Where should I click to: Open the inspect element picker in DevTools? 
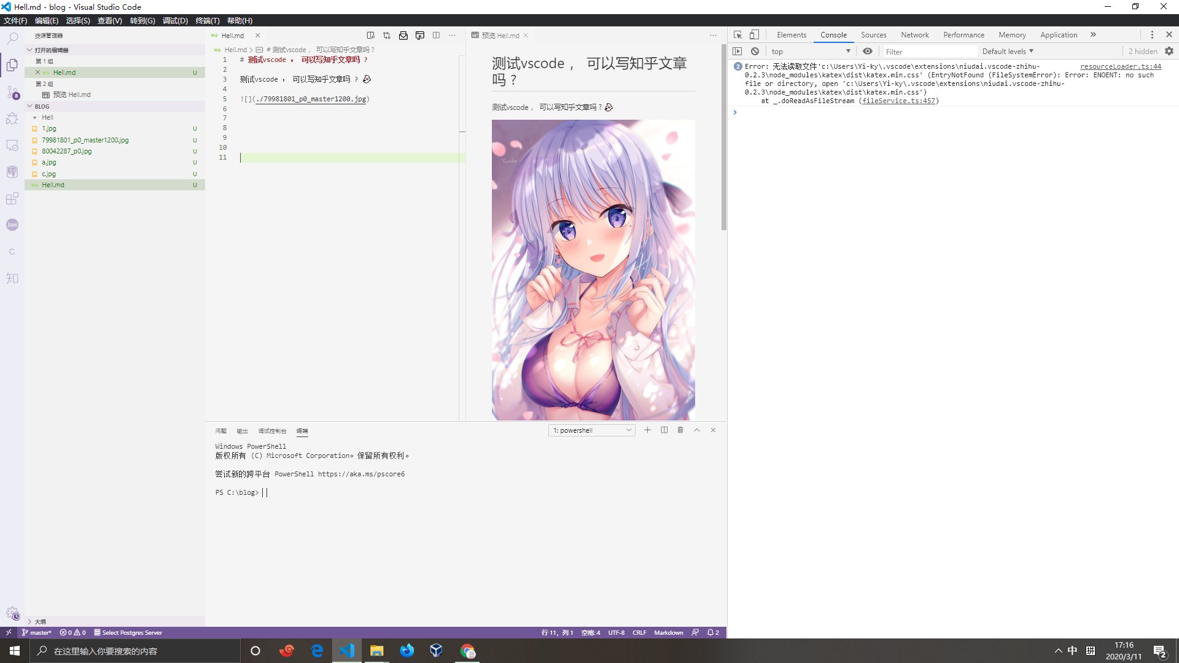coord(737,34)
